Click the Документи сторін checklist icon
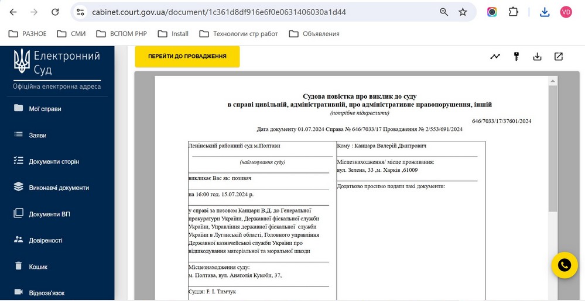 [18, 161]
